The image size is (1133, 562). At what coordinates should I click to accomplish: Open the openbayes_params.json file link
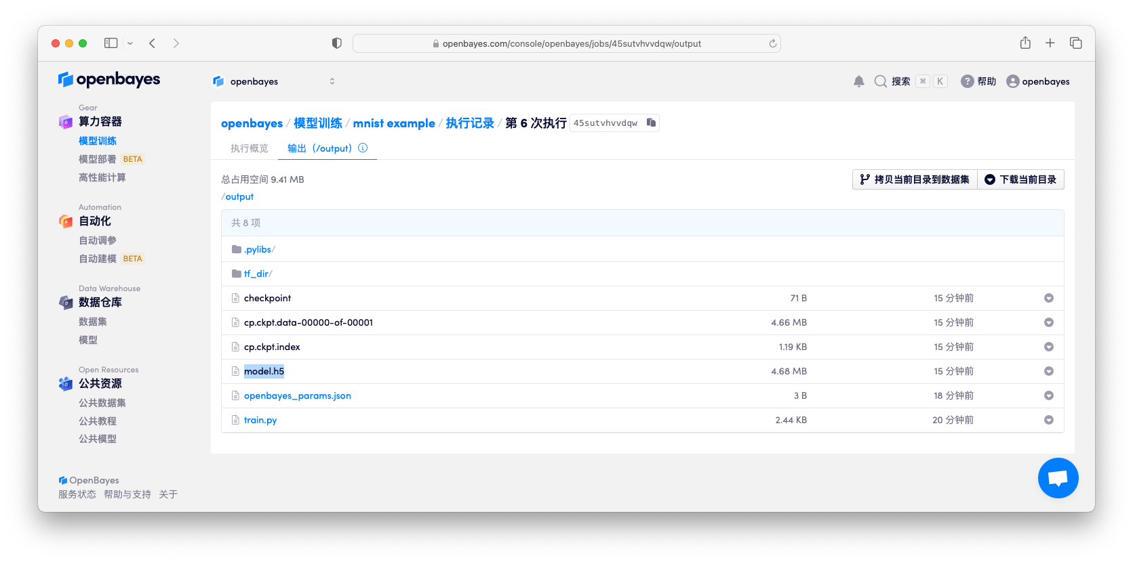[297, 395]
